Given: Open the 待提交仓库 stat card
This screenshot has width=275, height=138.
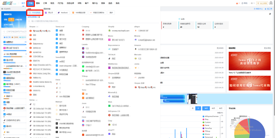Looking at the screenshot, I should 204,25.
